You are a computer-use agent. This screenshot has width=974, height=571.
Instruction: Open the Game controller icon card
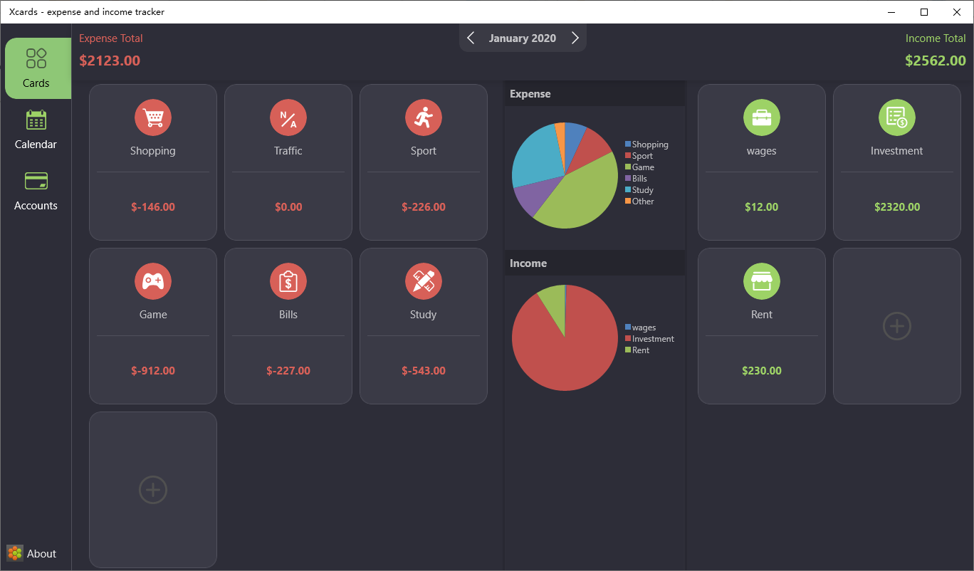[153, 281]
